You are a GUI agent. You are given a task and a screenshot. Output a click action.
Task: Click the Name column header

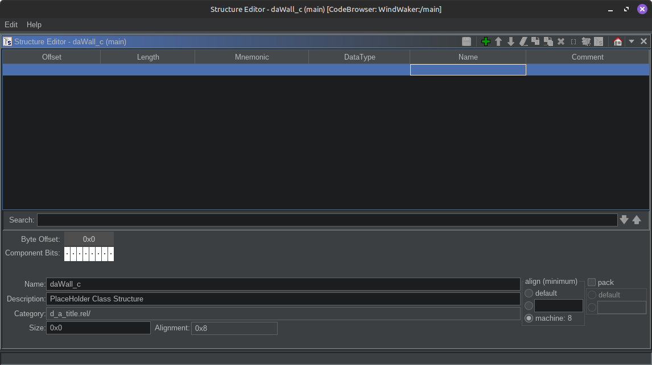pyautogui.click(x=468, y=57)
